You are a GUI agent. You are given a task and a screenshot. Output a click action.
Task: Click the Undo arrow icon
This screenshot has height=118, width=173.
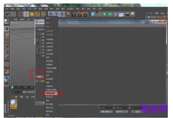[x=8, y=14]
